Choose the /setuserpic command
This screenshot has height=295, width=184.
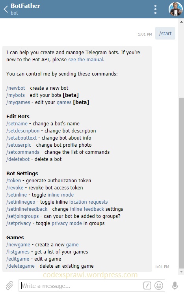19,145
